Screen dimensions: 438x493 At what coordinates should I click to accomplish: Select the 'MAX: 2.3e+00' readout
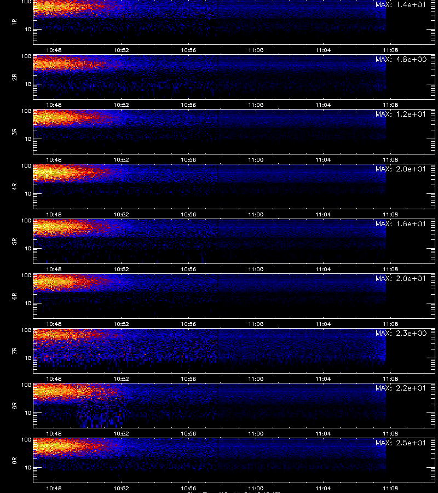401,333
